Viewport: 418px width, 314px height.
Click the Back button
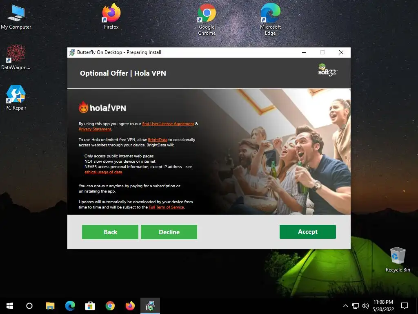coord(110,232)
